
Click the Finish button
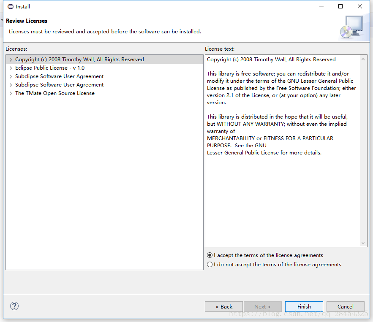(x=304, y=306)
